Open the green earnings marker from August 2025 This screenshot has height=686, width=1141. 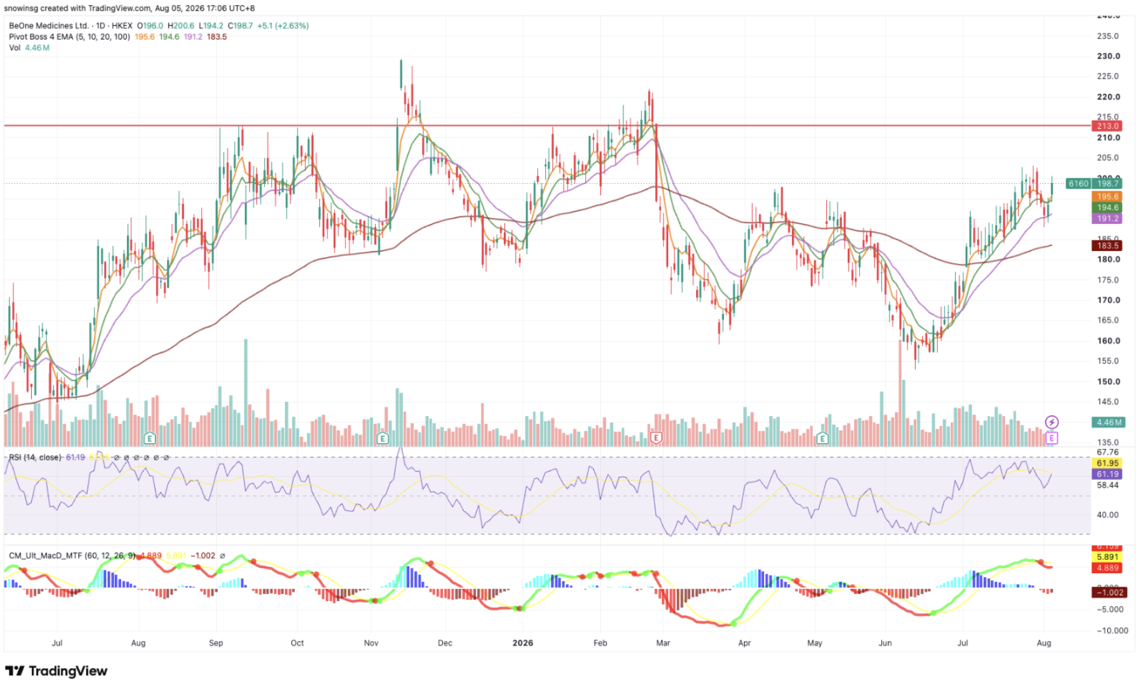tap(150, 438)
